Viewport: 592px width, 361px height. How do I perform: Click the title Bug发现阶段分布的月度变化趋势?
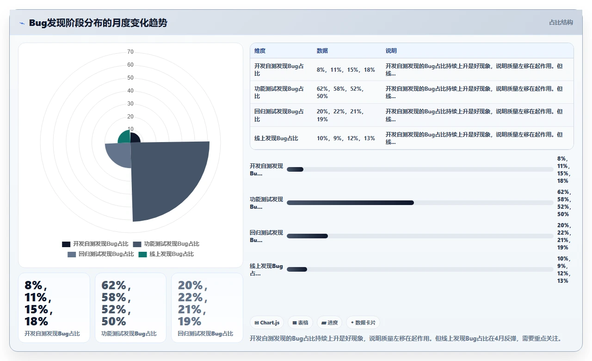pyautogui.click(x=98, y=23)
